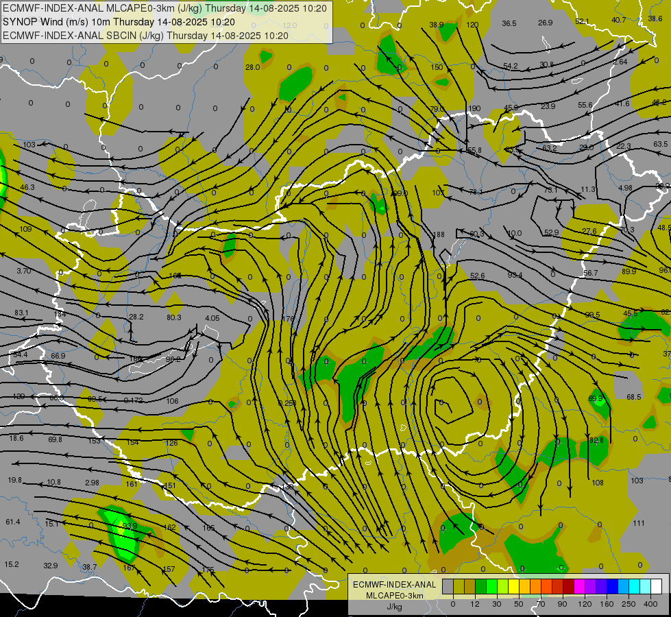This screenshot has height=617, width=671.
Task: Click the map value 82.8
Action: (x=596, y=440)
